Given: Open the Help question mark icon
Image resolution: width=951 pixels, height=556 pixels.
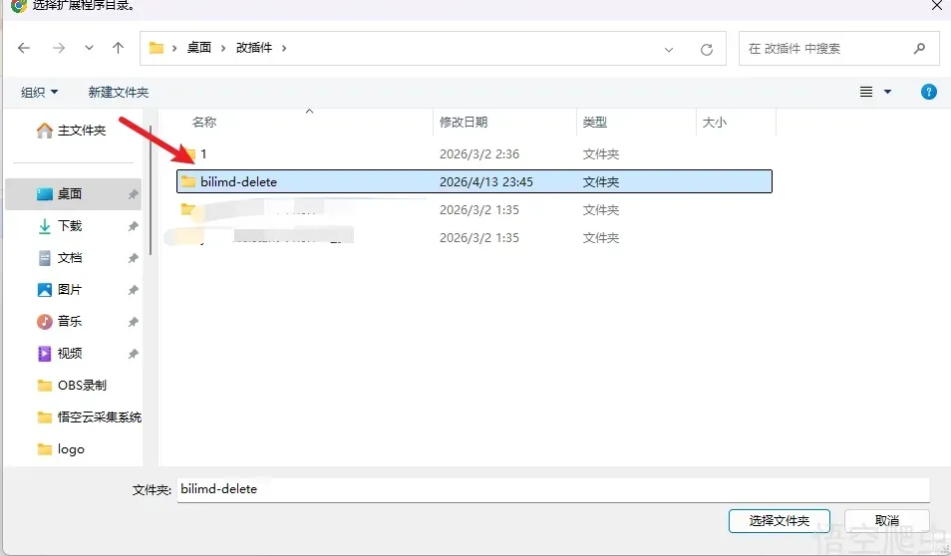Looking at the screenshot, I should [928, 92].
